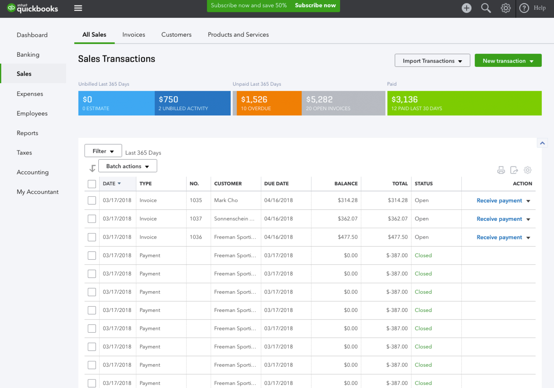
Task: Click Receive payment for invoice 1036
Action: click(499, 237)
